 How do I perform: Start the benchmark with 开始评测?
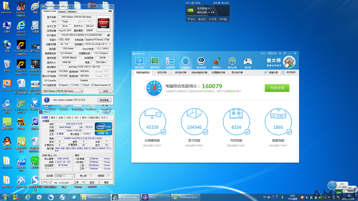(x=277, y=88)
